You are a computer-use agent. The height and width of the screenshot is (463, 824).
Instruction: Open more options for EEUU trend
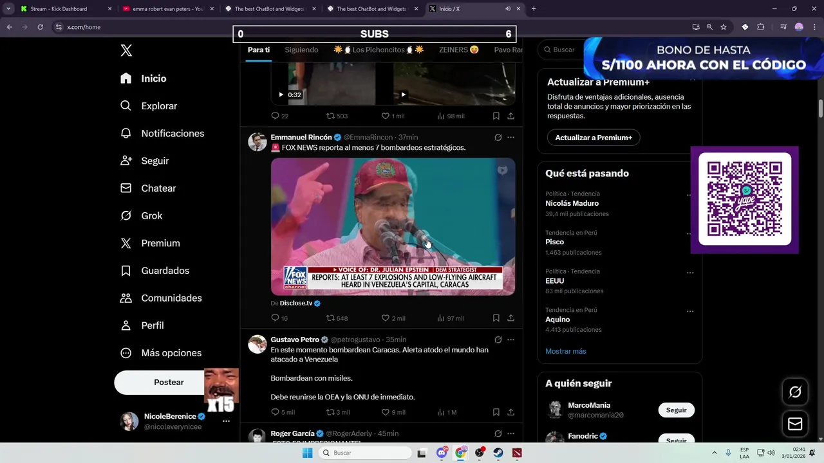(x=689, y=273)
